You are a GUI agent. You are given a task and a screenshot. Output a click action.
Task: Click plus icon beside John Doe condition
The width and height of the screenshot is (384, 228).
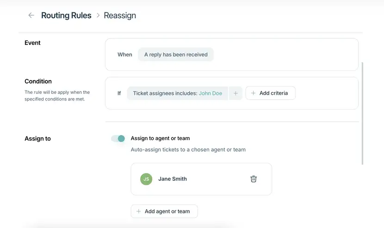pos(235,93)
